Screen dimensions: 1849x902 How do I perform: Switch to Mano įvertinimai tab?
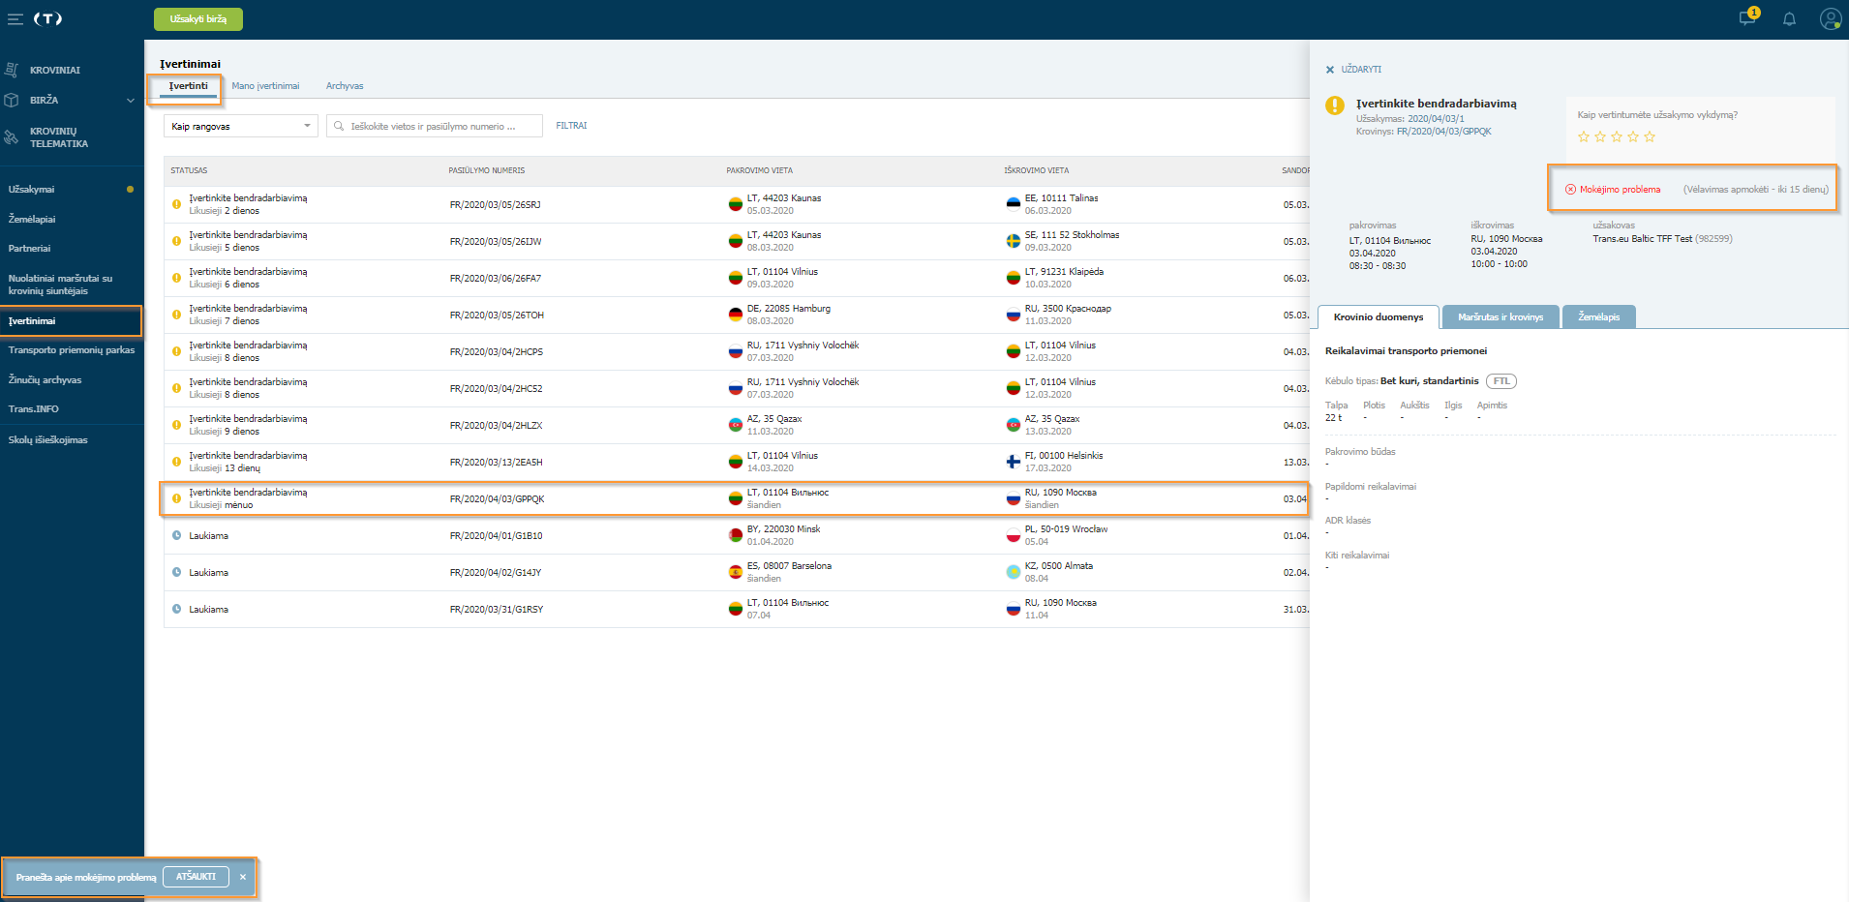click(x=265, y=86)
